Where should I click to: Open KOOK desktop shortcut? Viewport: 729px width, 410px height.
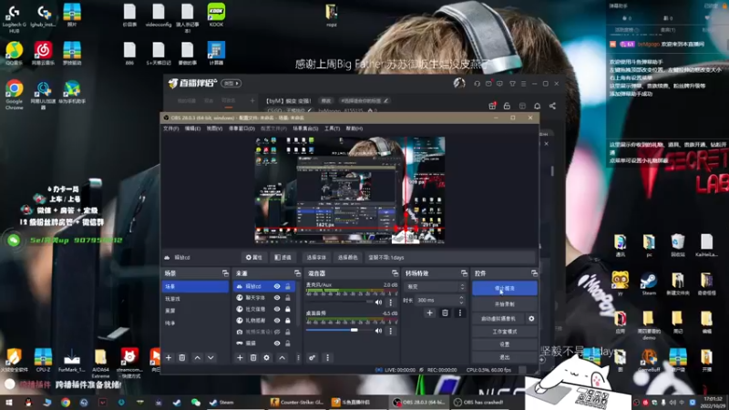coord(216,15)
